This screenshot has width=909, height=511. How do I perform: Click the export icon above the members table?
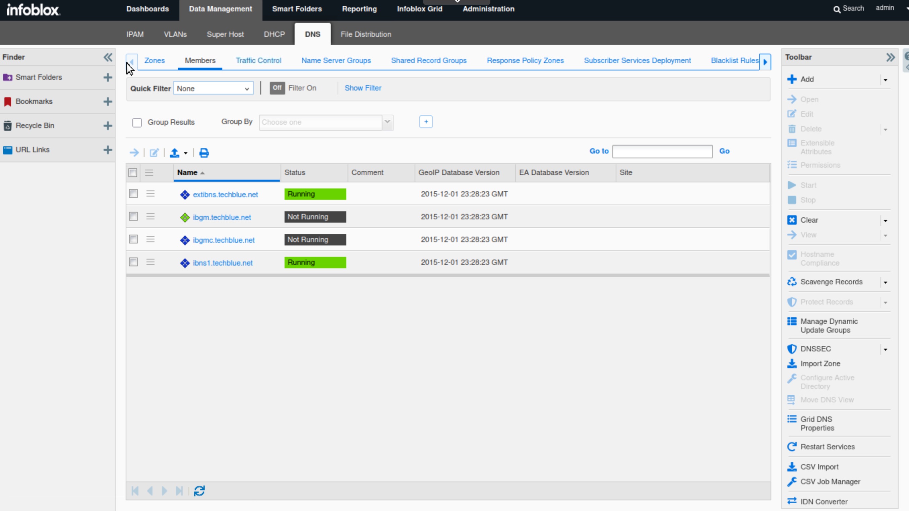point(174,153)
